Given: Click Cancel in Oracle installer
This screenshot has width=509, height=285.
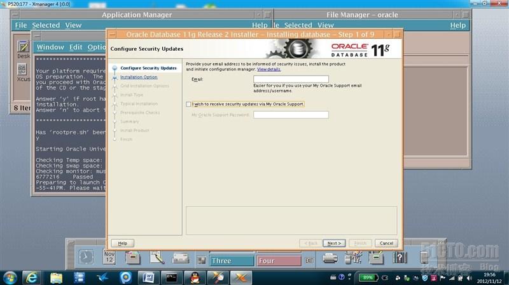Looking at the screenshot, I should point(386,243).
